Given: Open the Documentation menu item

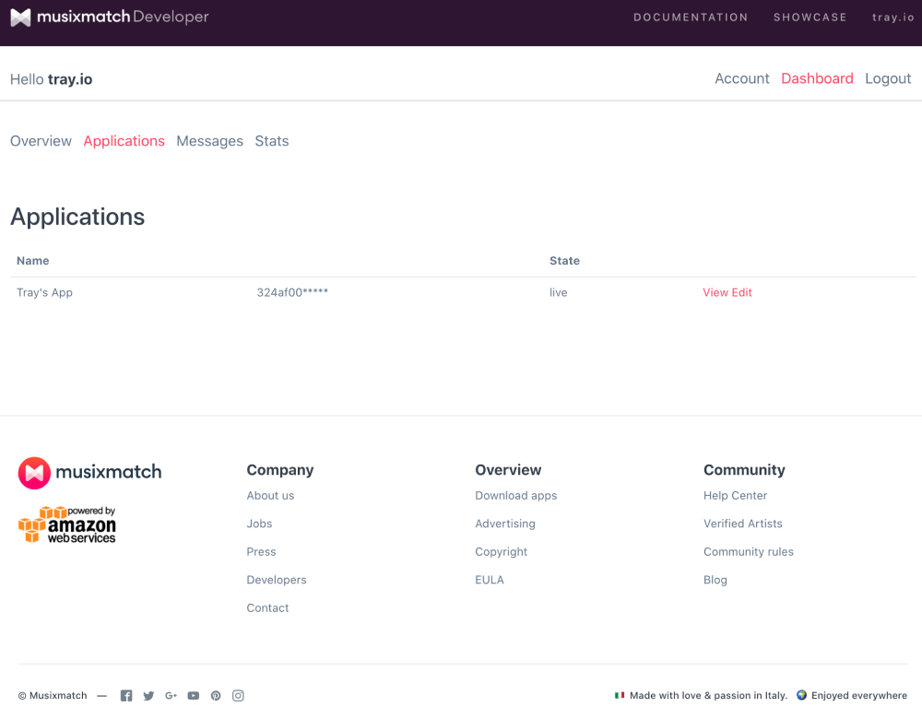Looking at the screenshot, I should [x=691, y=18].
